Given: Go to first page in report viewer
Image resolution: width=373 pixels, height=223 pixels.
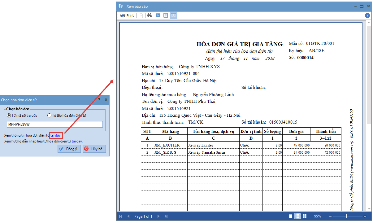Looking at the screenshot, I should click(121, 216).
